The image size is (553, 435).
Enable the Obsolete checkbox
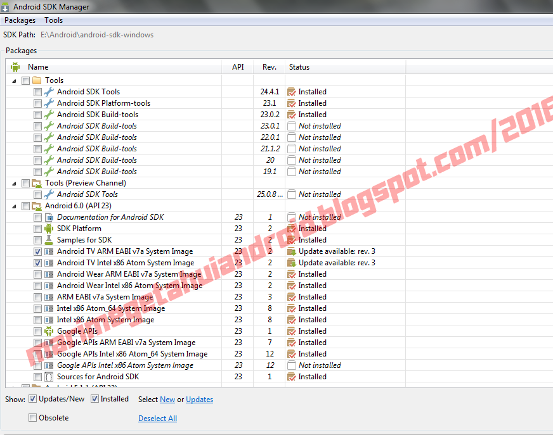pos(32,418)
